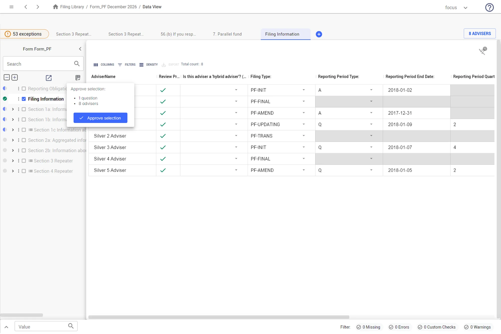Tick the Section 4 Repeater checkbox

coord(24,171)
